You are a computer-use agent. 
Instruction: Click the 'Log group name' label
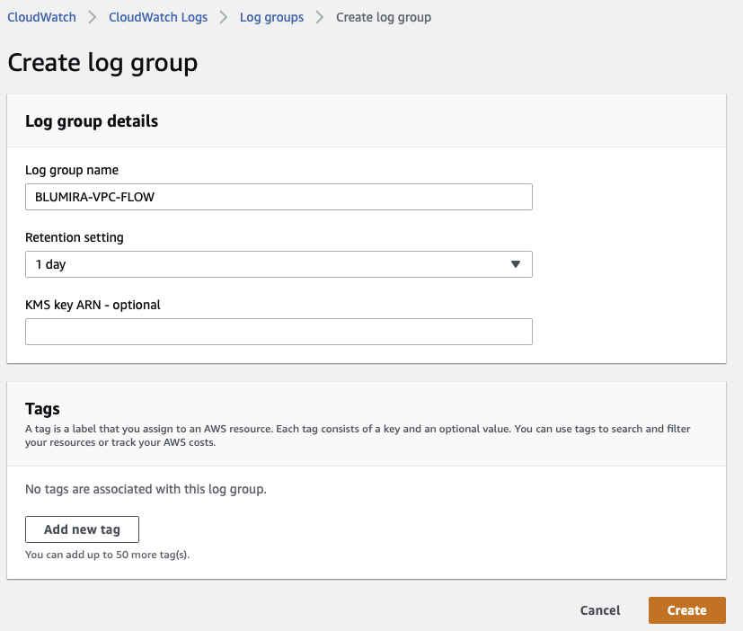pyautogui.click(x=72, y=170)
